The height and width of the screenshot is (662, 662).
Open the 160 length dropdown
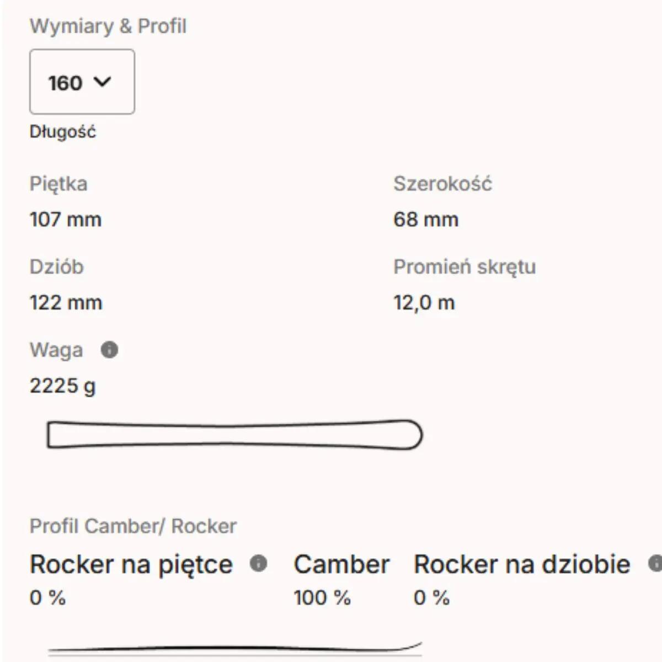tap(82, 82)
